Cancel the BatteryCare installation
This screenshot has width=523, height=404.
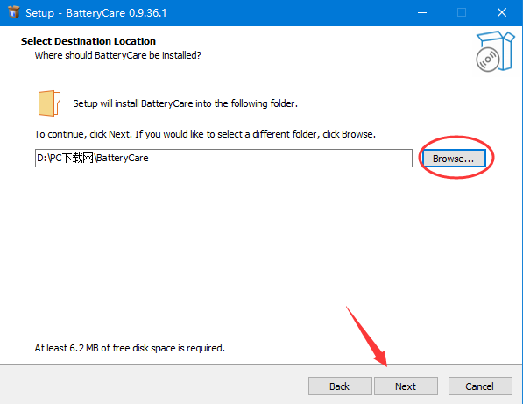click(x=480, y=386)
